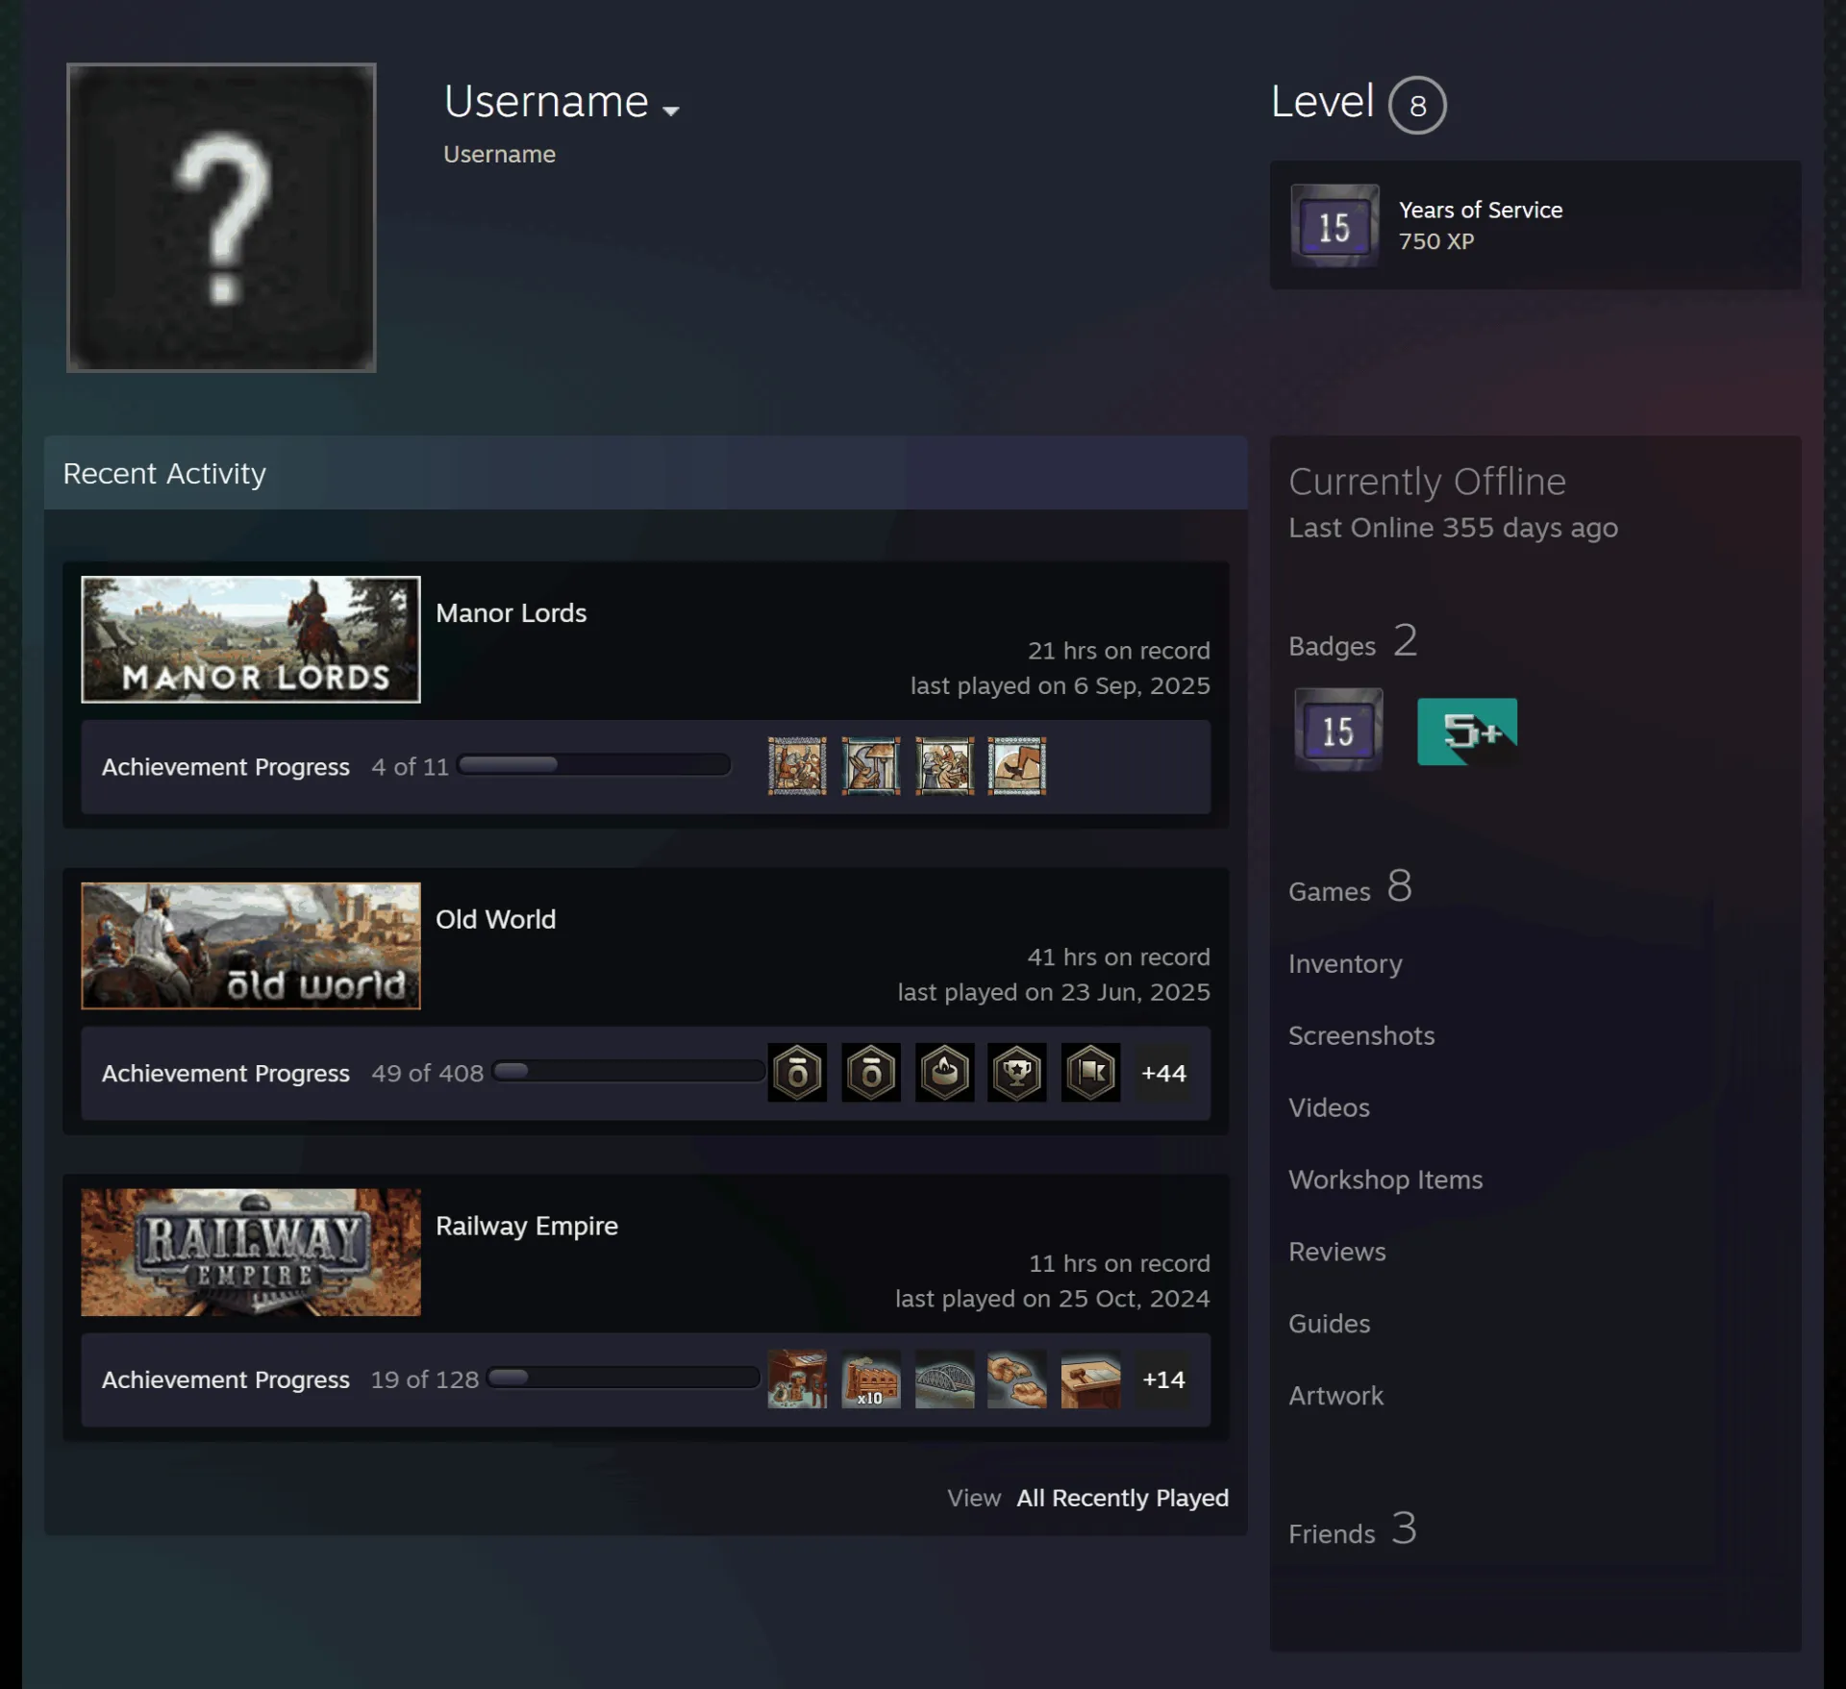Open Old World flag achievement icon
1846x1689 pixels.
pyautogui.click(x=1090, y=1072)
